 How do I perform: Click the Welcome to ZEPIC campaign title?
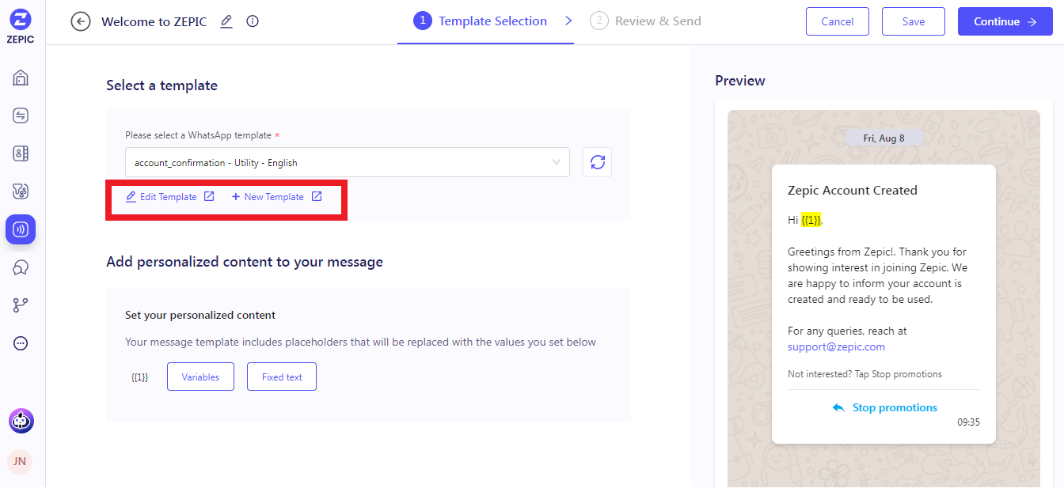coord(154,21)
